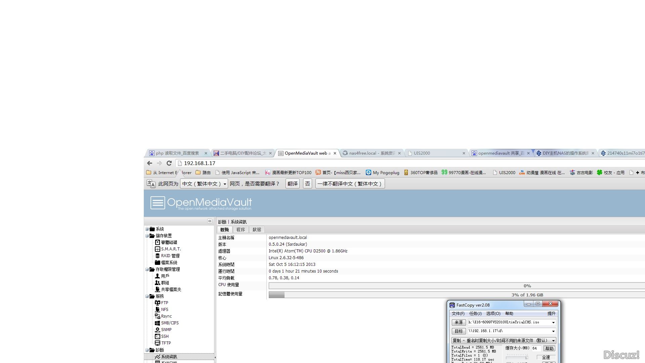Click the OpenMediaVault logo
The height and width of the screenshot is (363, 645).
[201, 203]
